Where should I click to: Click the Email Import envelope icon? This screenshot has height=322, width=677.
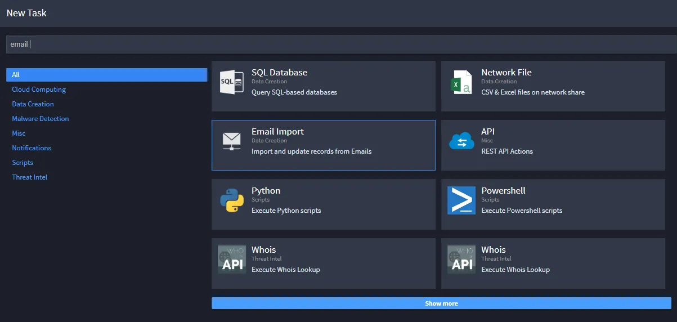[x=231, y=141]
